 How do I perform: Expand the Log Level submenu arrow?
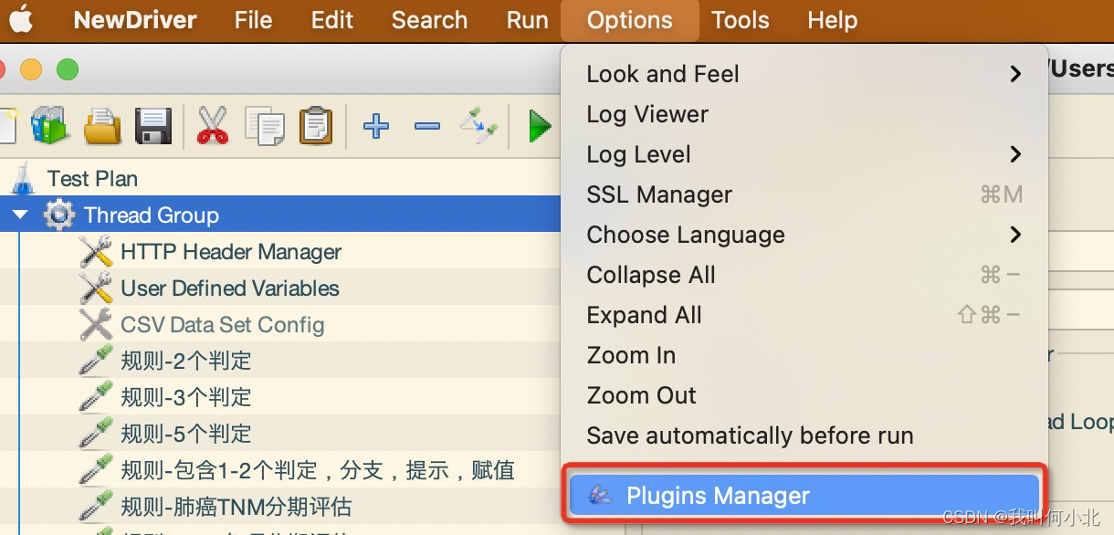1015,154
